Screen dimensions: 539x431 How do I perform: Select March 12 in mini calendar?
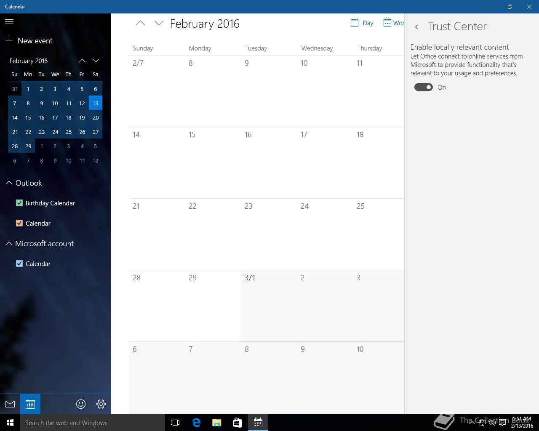pos(96,160)
